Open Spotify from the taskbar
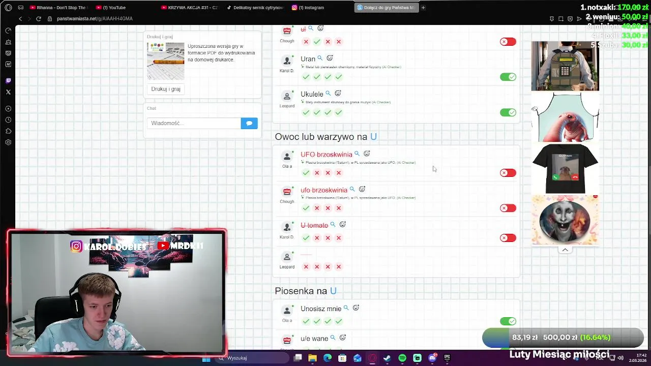651x366 pixels. 402,358
